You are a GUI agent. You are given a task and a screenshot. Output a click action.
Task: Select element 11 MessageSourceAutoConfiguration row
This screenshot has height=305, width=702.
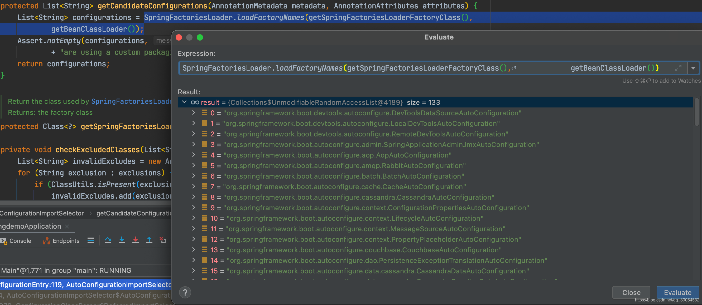(435, 229)
